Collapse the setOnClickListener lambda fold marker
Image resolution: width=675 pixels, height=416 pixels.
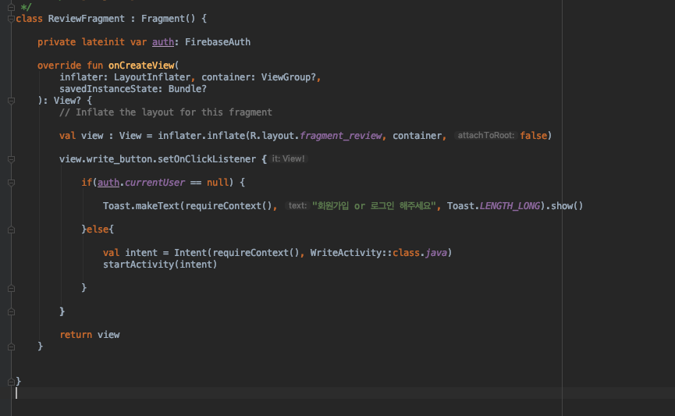(x=11, y=159)
